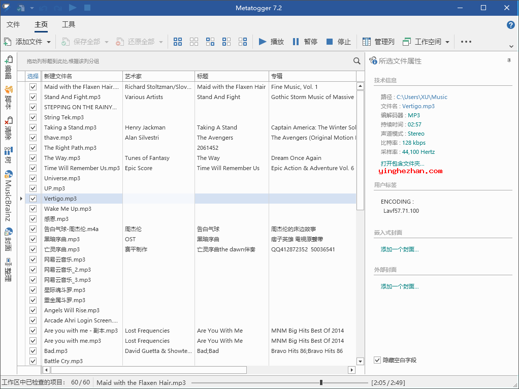Uncheck The Way.mp3 checkbox
Viewport: 519px width, 389px height.
33,158
